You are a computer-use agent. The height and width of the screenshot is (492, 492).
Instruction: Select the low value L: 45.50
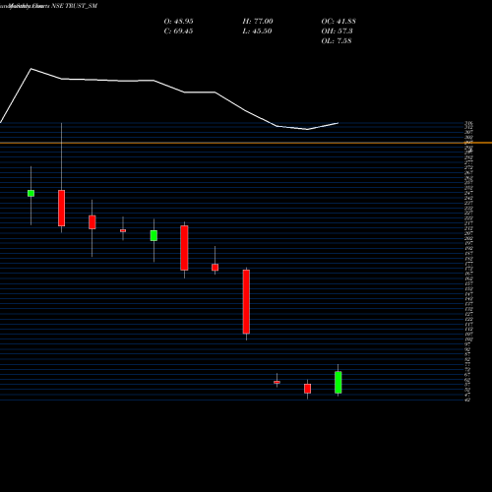point(257,31)
